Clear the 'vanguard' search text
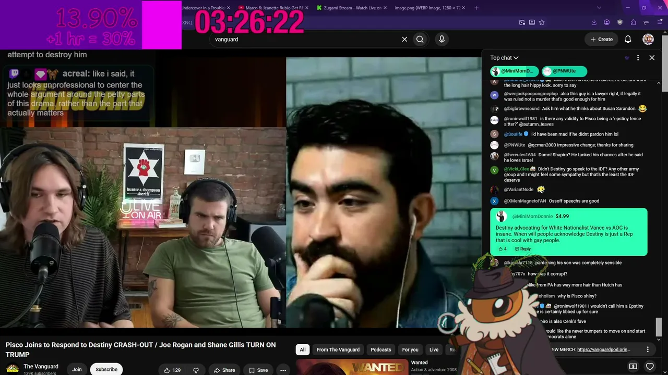Viewport: 668px width, 375px height. 404,39
